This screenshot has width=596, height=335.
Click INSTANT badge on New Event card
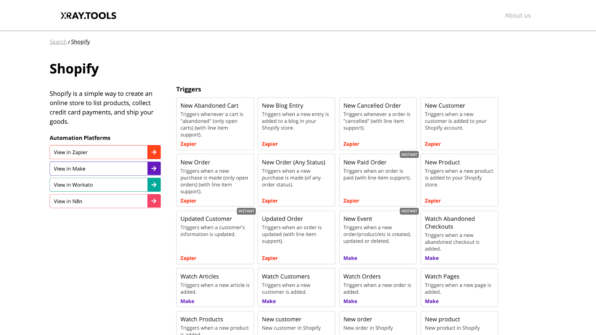coord(409,211)
